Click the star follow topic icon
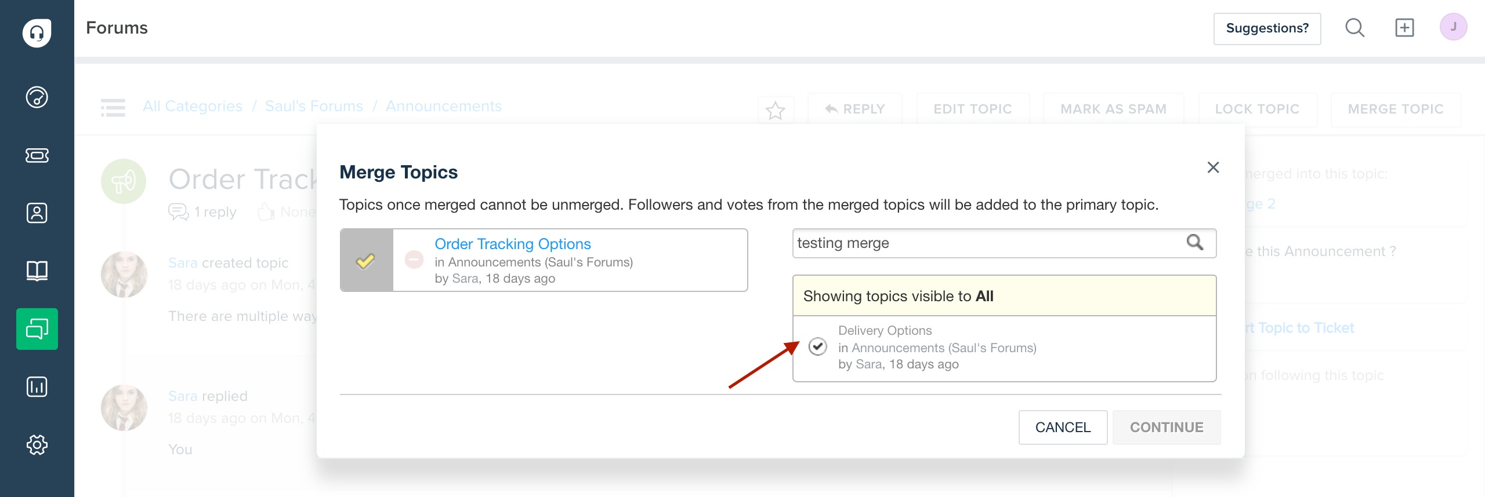This screenshot has height=497, width=1485. 775,110
